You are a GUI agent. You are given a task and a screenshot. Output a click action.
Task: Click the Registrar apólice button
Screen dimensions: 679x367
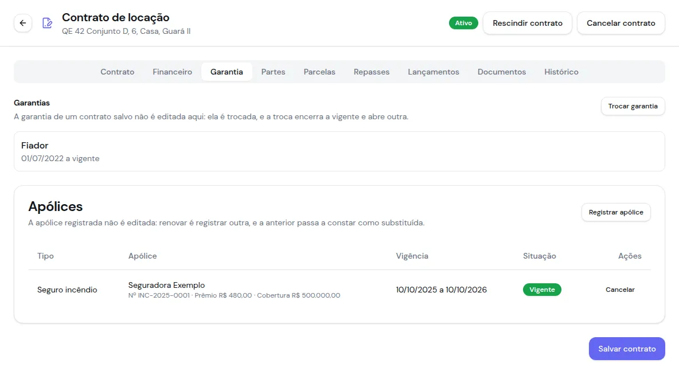point(616,212)
